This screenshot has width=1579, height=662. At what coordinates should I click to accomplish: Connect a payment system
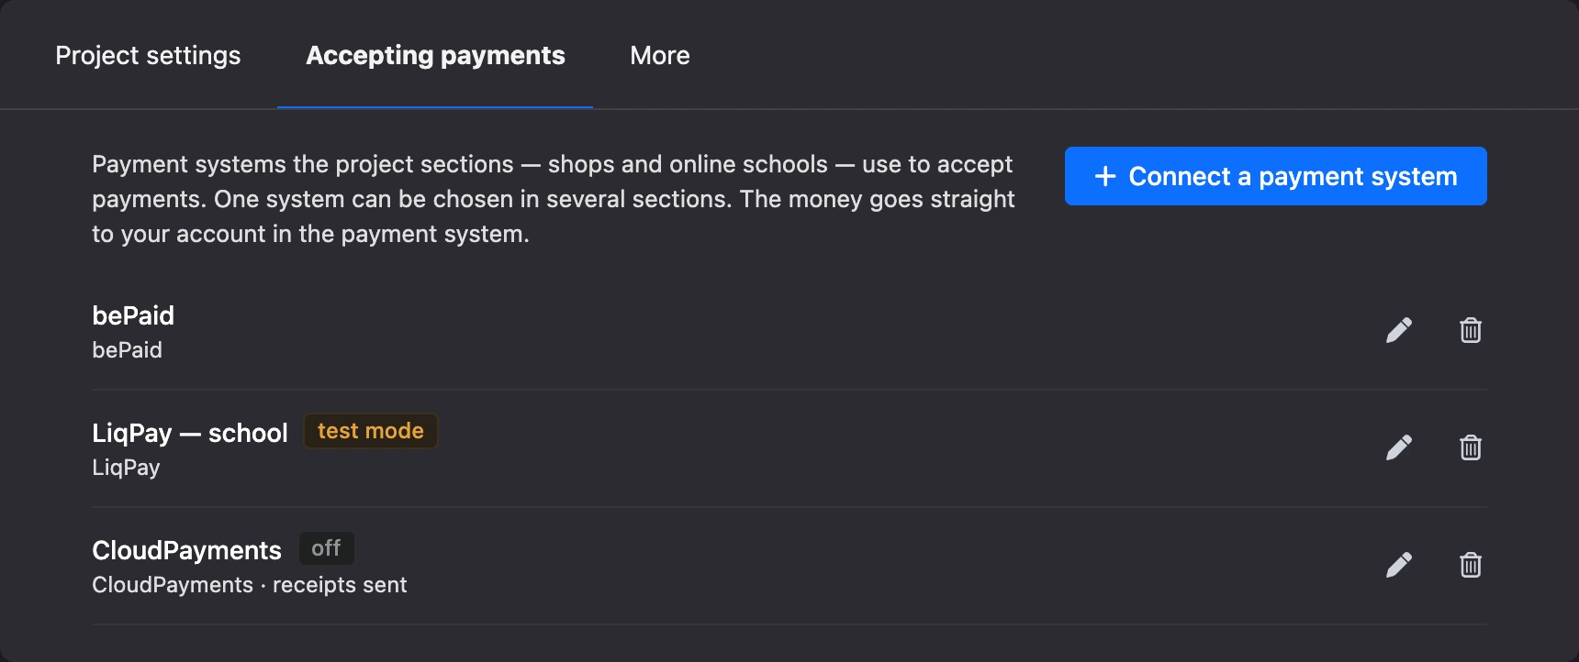(1276, 176)
